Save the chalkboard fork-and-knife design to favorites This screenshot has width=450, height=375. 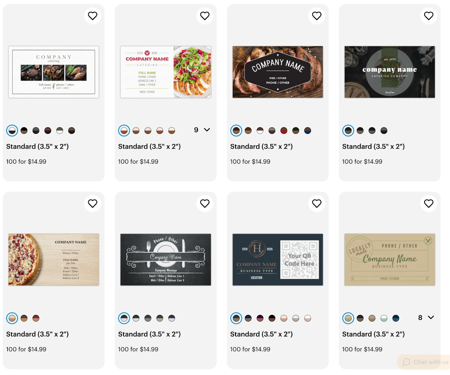point(204,204)
